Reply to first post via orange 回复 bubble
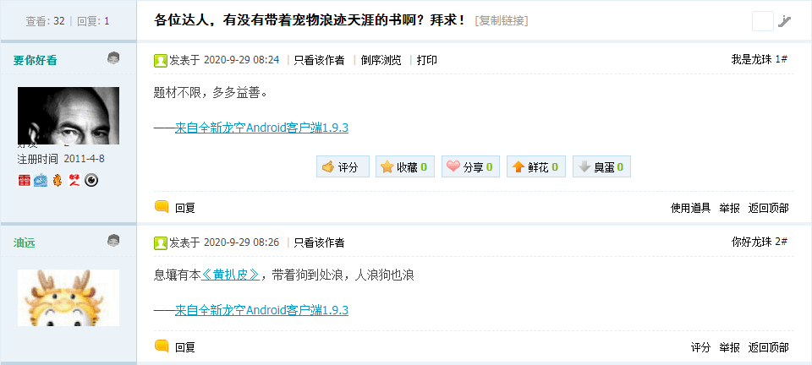 (175, 208)
